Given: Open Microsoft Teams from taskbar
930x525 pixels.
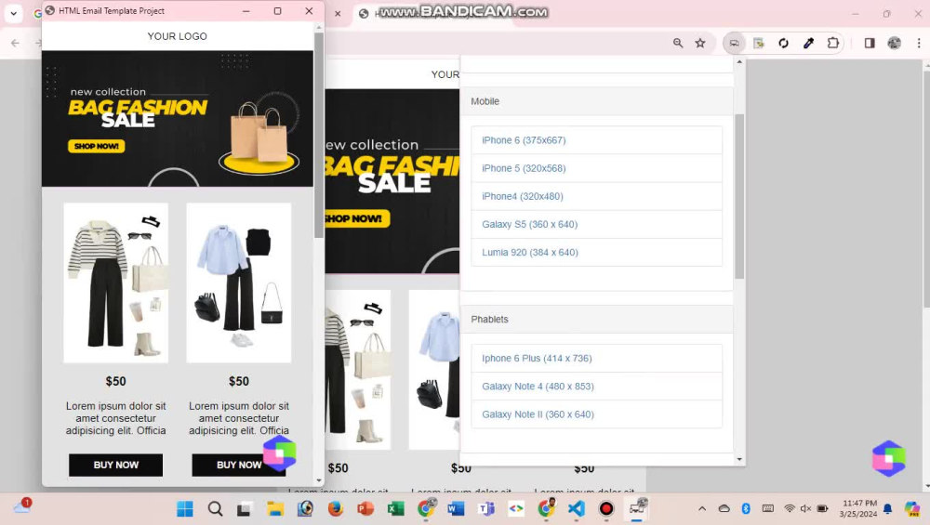Looking at the screenshot, I should [486, 509].
